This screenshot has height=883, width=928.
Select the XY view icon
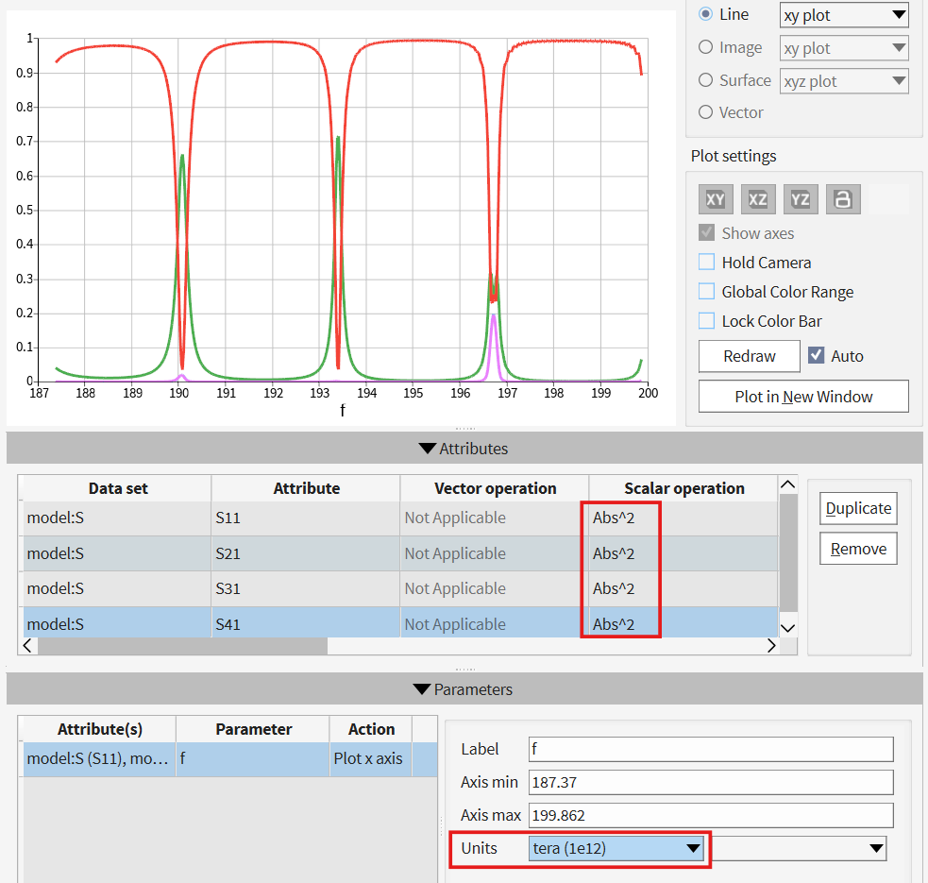point(716,199)
